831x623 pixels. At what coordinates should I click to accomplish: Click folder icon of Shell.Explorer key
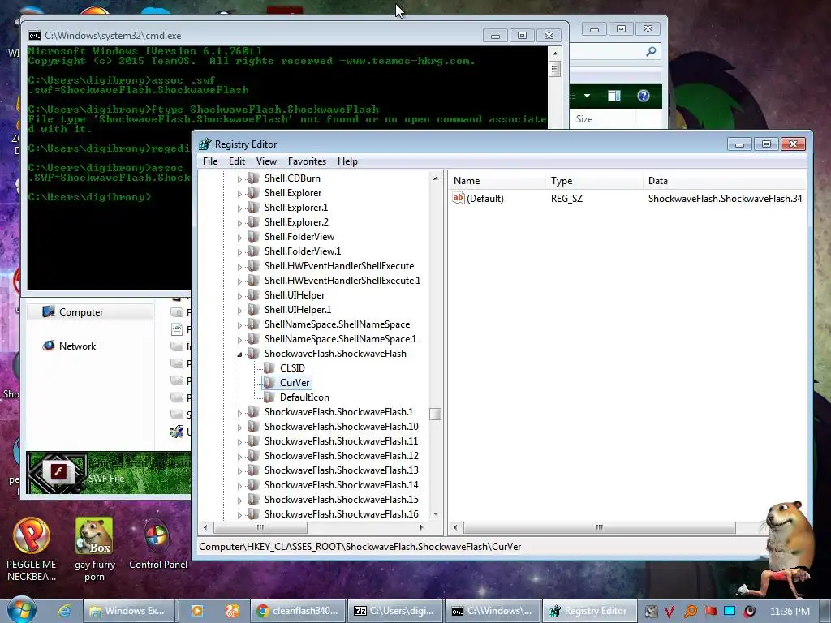click(x=254, y=193)
